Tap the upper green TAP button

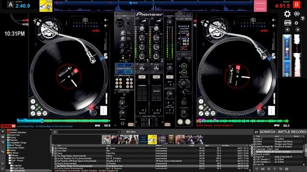(184, 66)
